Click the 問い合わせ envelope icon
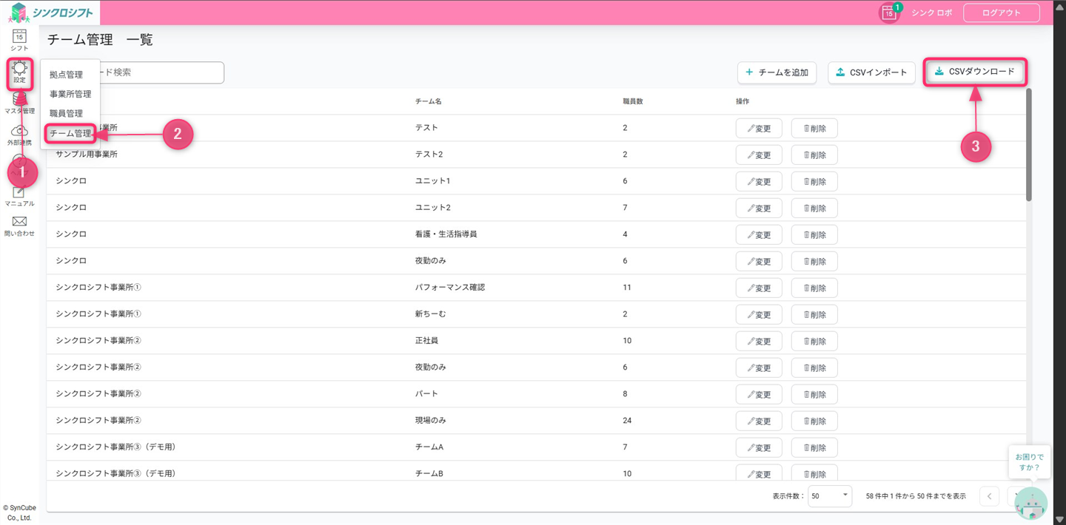 point(19,226)
